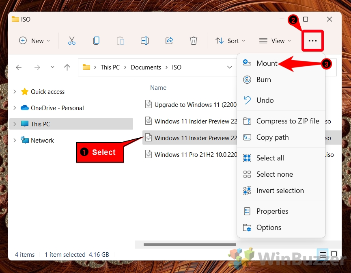Select Compress to ZIP file
This screenshot has width=351, height=273.
coord(287,121)
